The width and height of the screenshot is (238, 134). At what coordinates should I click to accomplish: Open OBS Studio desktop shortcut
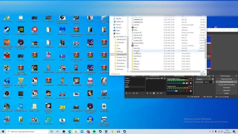(x=7, y=94)
